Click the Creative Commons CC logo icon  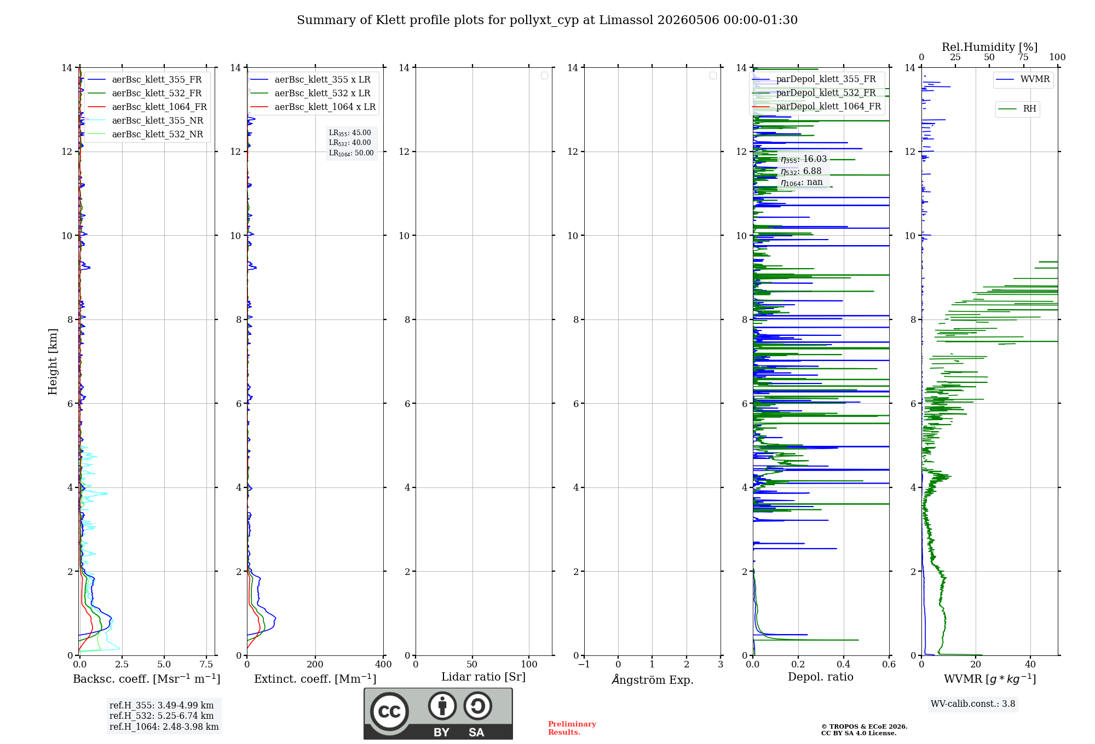coord(389,711)
